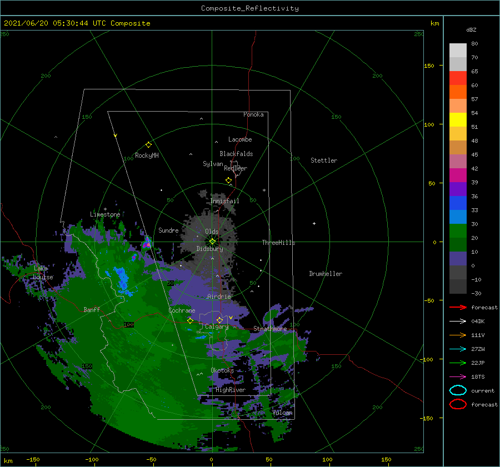The image size is (500, 467).
Task: Click the small blue echo southwest of Calgary
Action: (x=201, y=337)
